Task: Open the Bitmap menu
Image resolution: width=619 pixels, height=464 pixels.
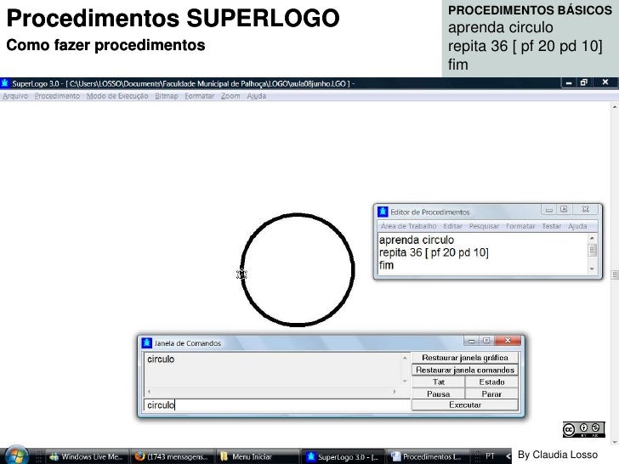Action: [166, 96]
